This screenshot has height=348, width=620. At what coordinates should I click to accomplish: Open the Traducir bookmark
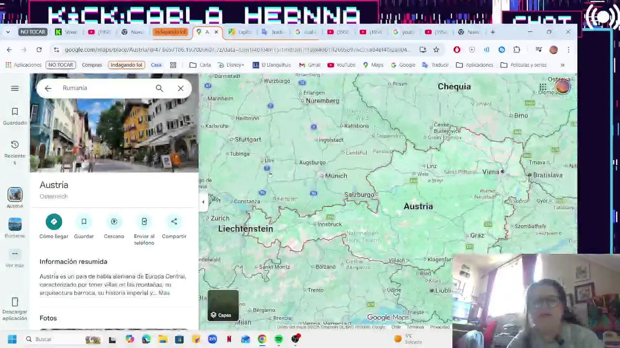pos(435,65)
